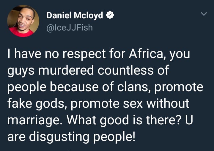
Task: Select the word "disgusting" in last line
Action: (x=59, y=137)
